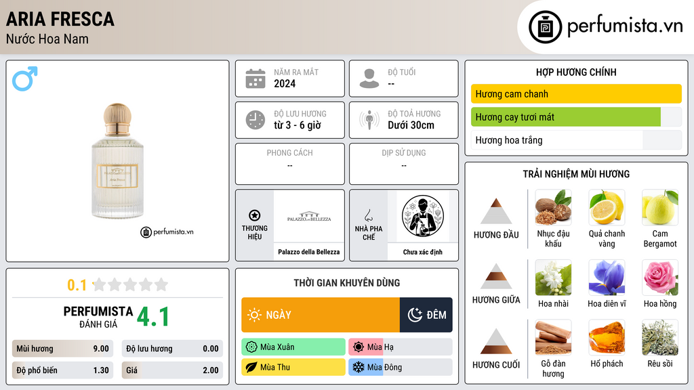Click the Hương cam chanh accord bar

point(576,93)
